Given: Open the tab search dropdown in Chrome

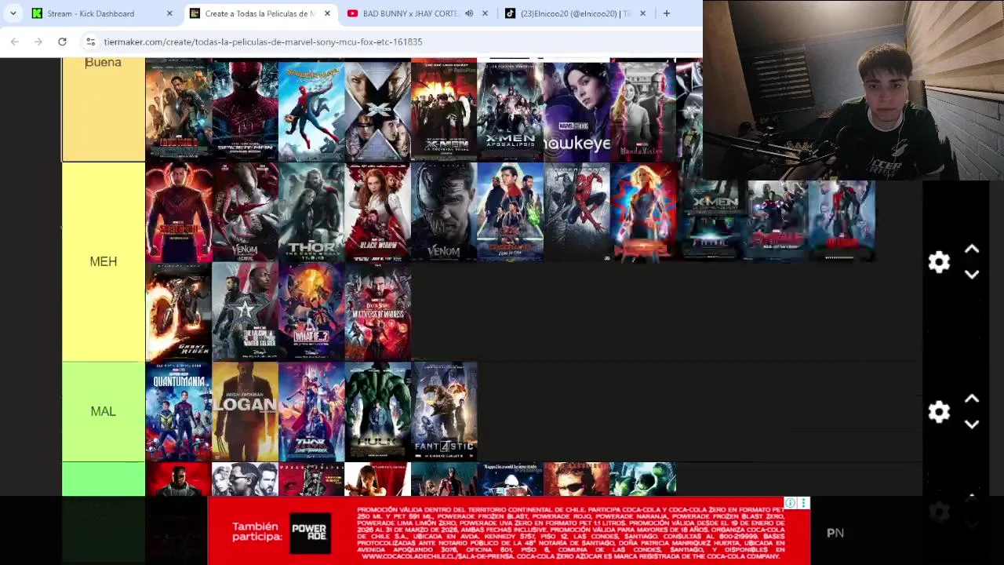Looking at the screenshot, I should coord(13,13).
